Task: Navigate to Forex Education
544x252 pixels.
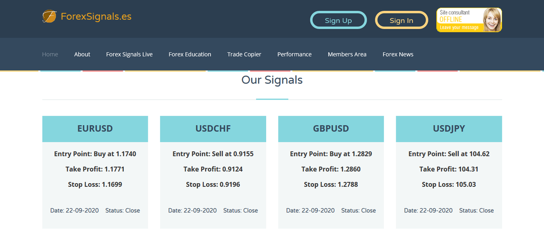Action: tap(190, 54)
